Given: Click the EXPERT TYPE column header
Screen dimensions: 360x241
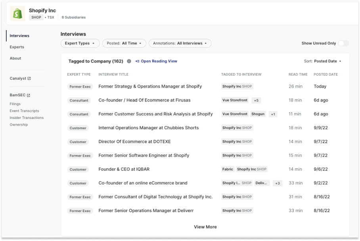Looking at the screenshot, I should pos(79,75).
